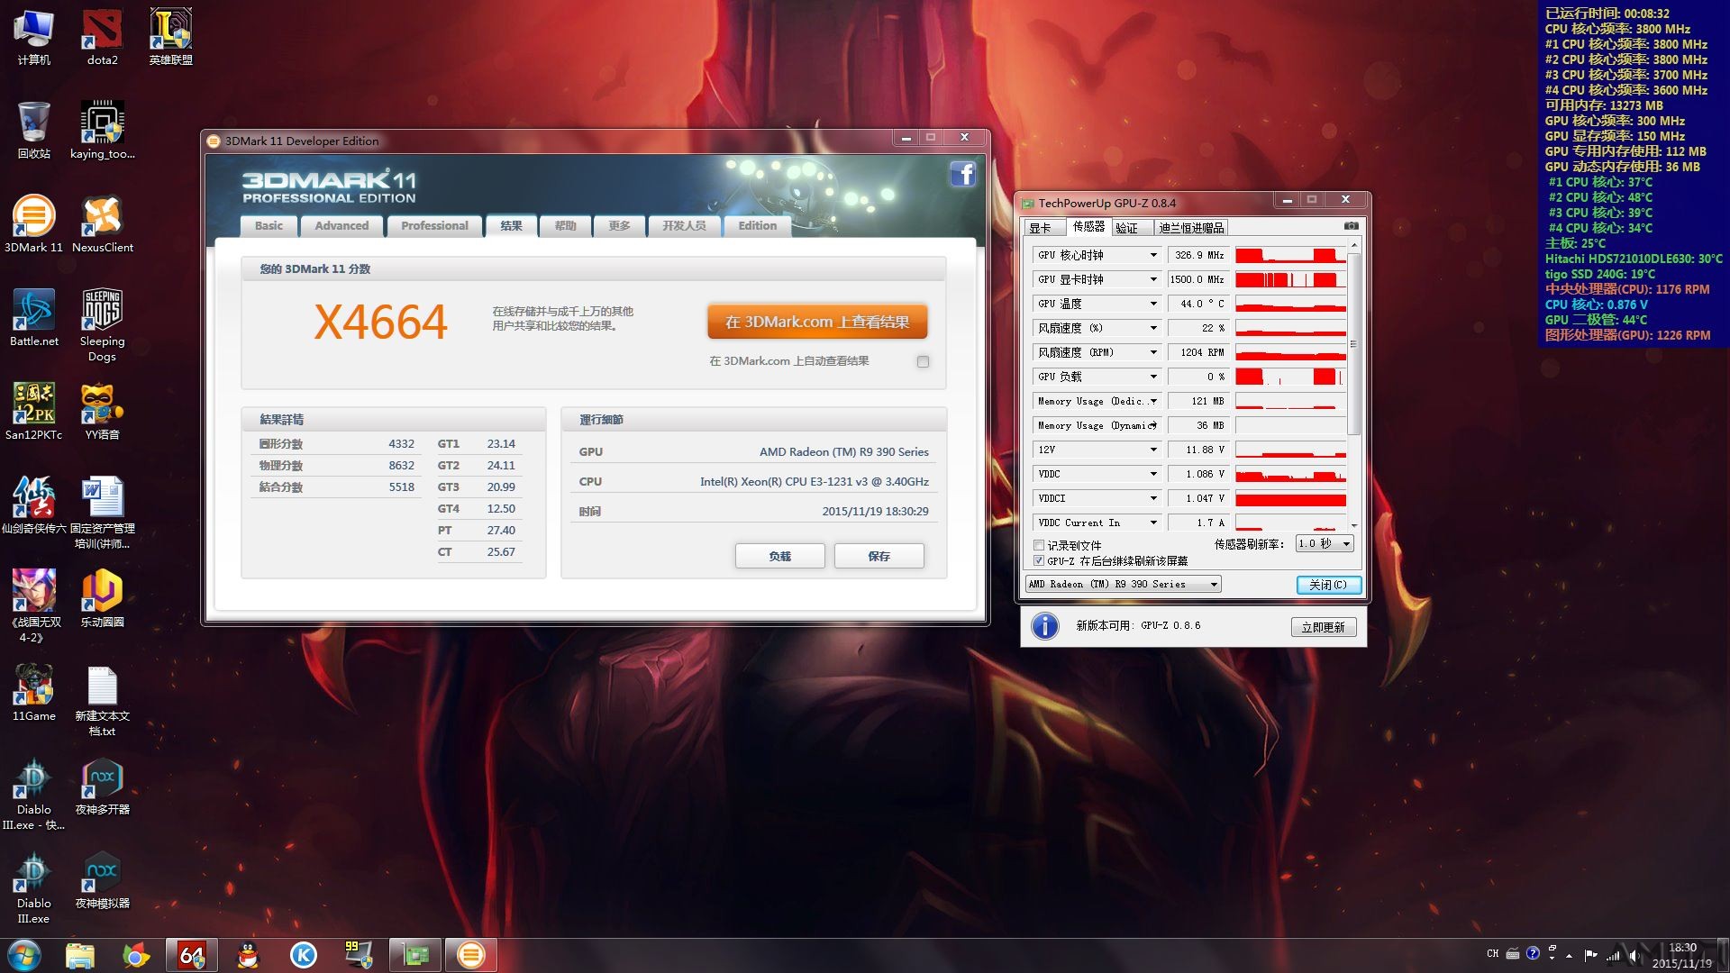1730x973 pixels.
Task: Toggle GPU-Z background refresh checkbox
Action: pyautogui.click(x=1039, y=560)
